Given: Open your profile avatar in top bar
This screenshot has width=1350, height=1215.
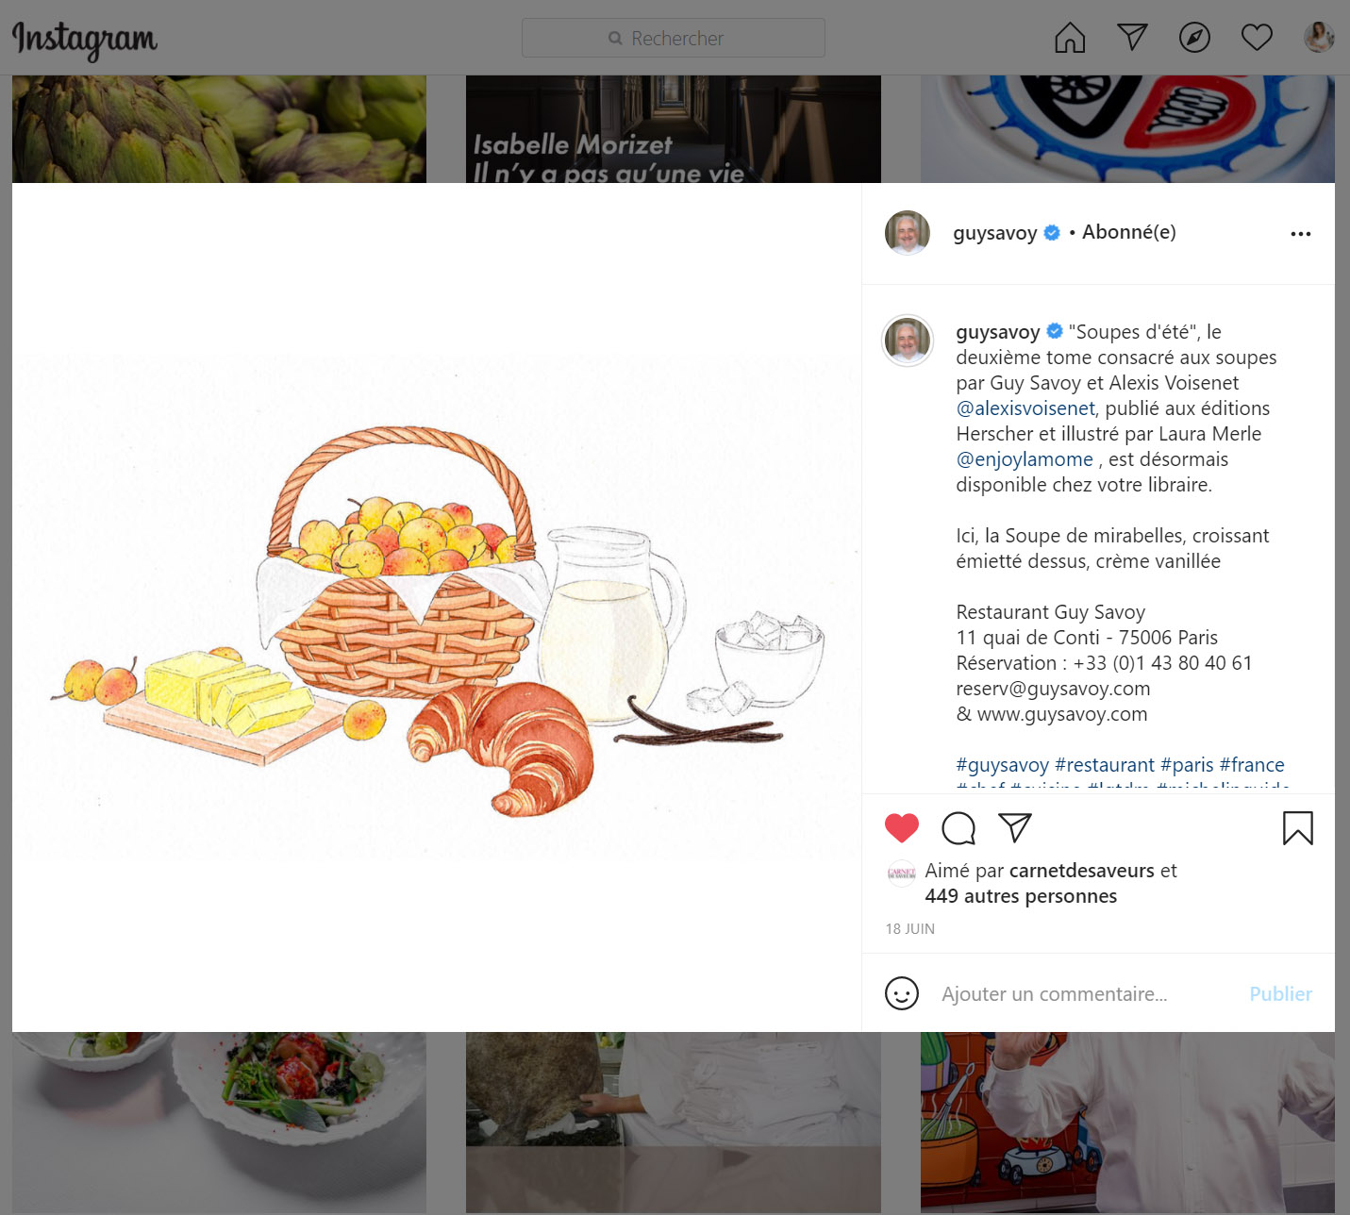Looking at the screenshot, I should tap(1319, 38).
